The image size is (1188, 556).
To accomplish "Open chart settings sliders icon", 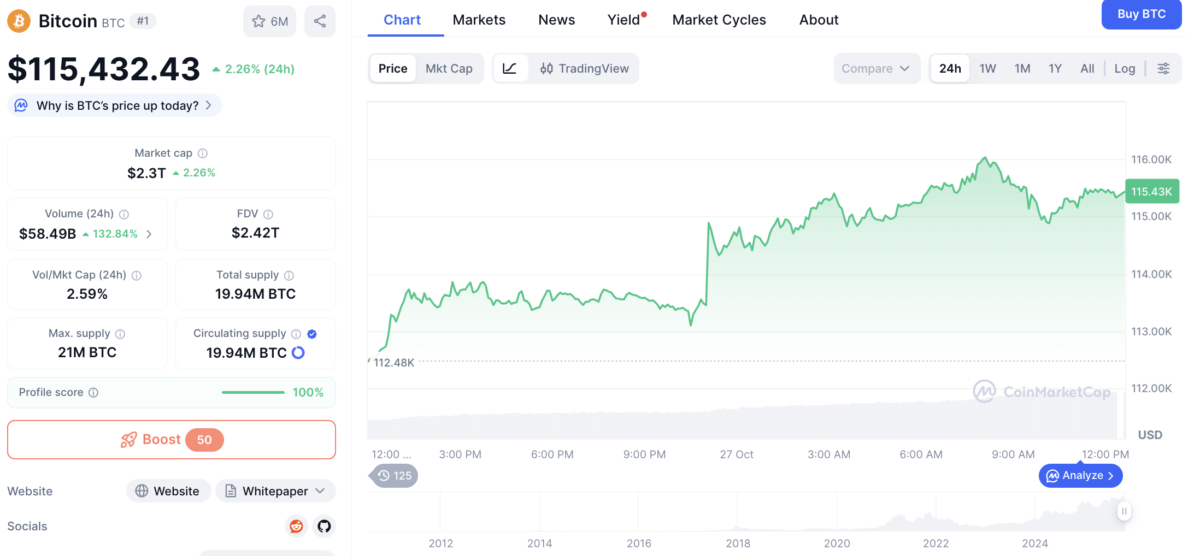I will (x=1163, y=69).
